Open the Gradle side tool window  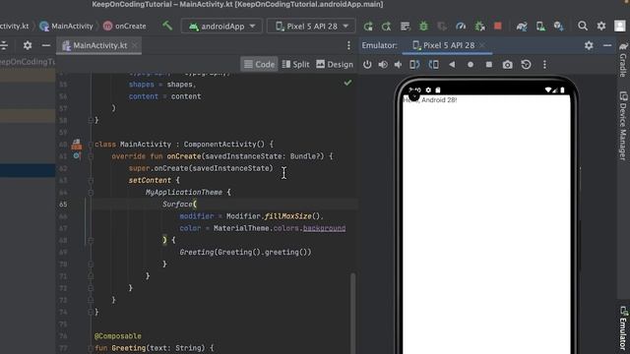tap(623, 59)
